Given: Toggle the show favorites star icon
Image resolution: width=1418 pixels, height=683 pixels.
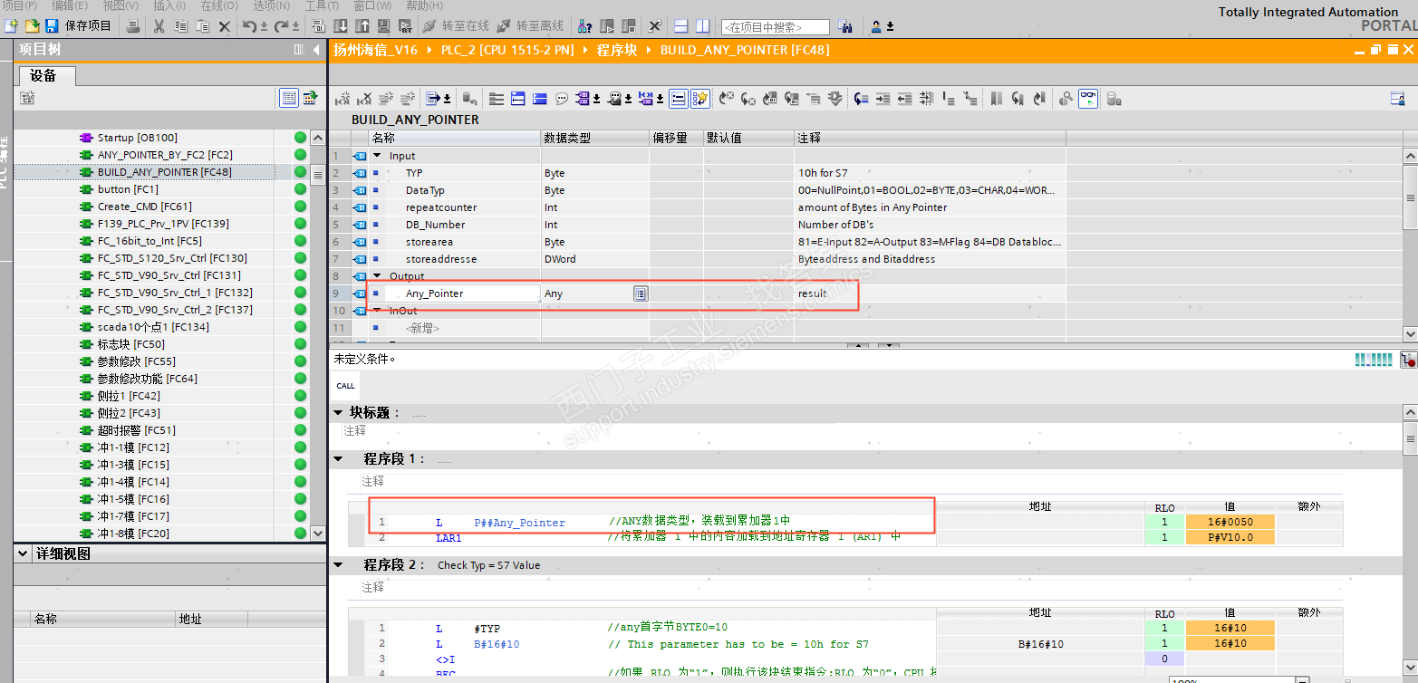Looking at the screenshot, I should [700, 98].
